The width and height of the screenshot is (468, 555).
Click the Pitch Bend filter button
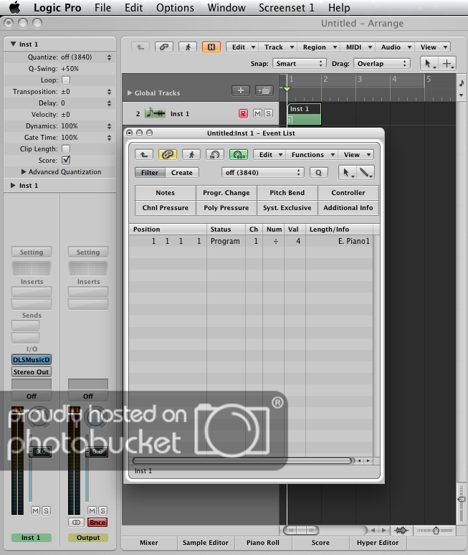pyautogui.click(x=287, y=193)
